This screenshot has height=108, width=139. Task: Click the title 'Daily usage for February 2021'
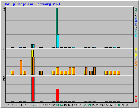33,4
